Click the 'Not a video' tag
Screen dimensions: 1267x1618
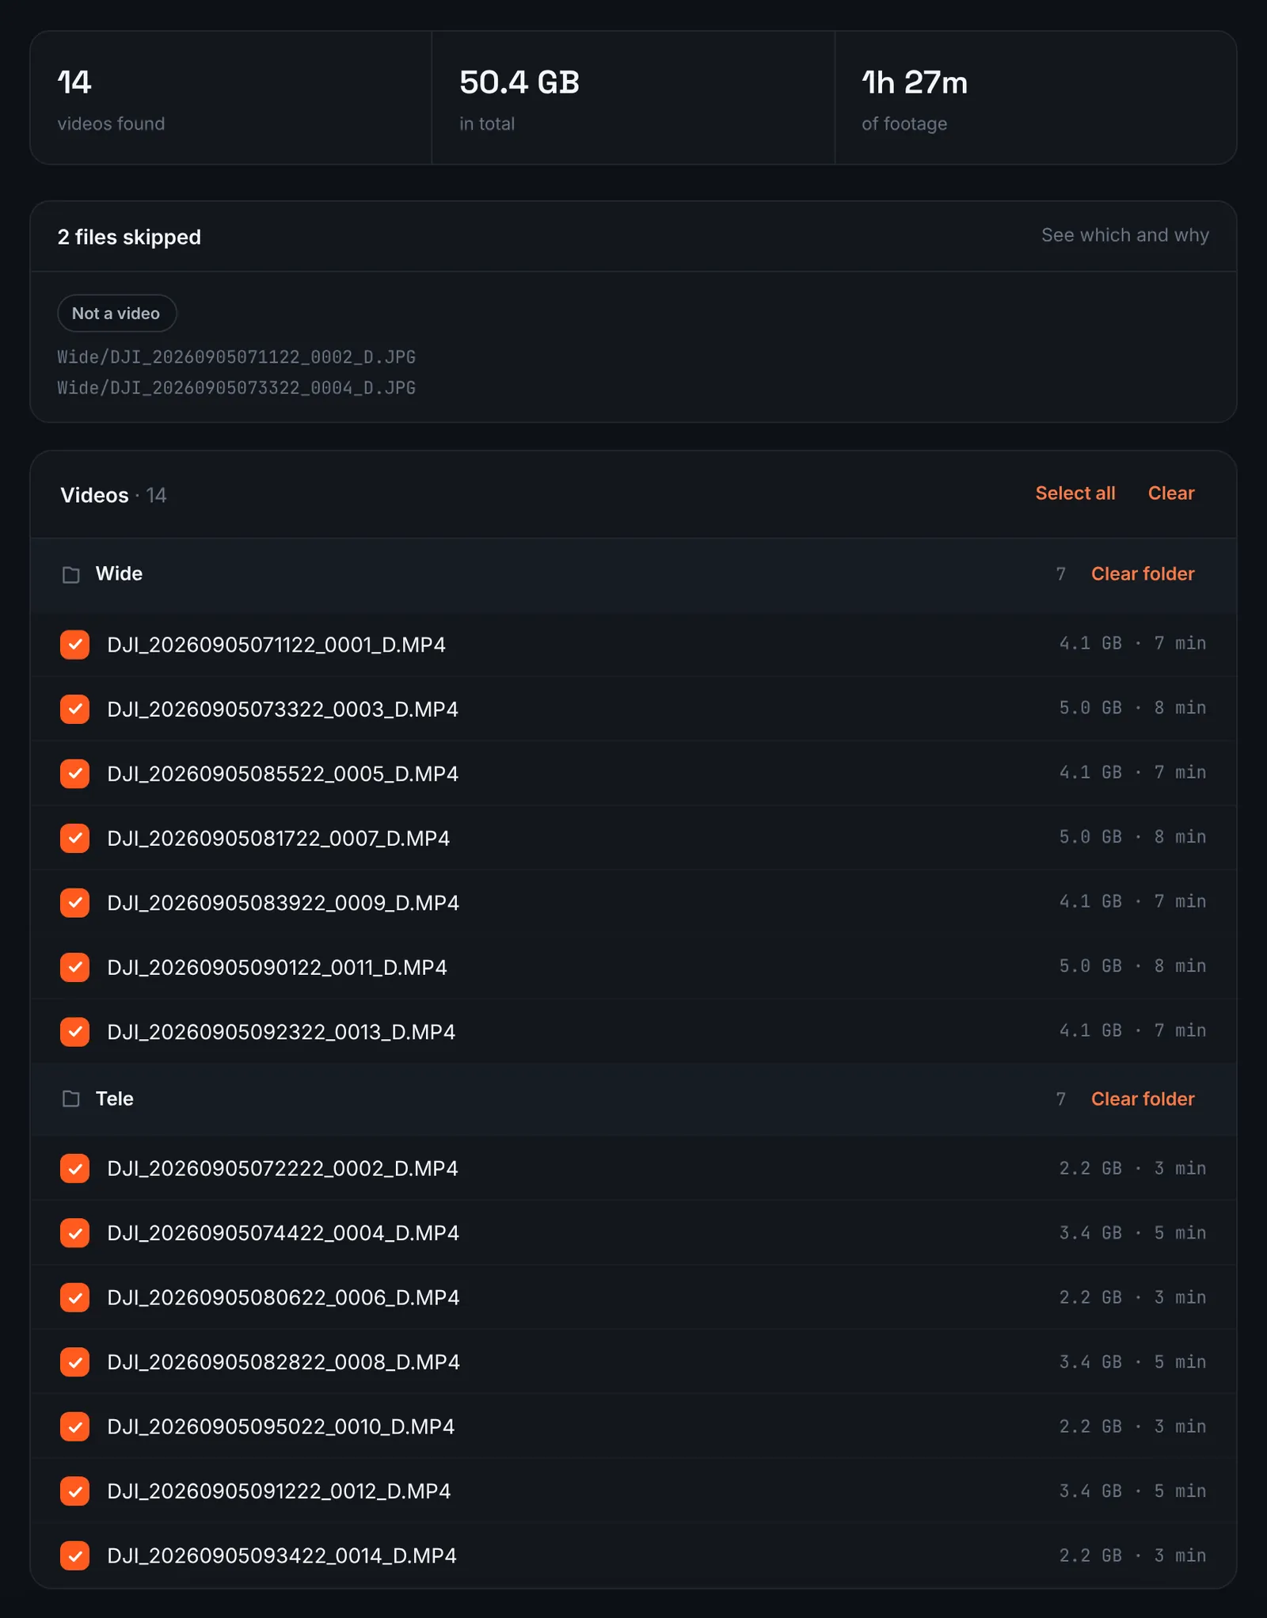(116, 314)
